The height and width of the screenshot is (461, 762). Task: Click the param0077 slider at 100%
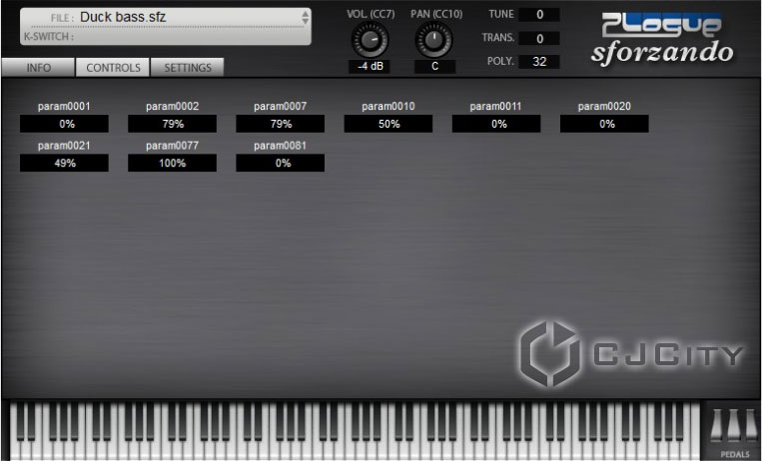173,163
